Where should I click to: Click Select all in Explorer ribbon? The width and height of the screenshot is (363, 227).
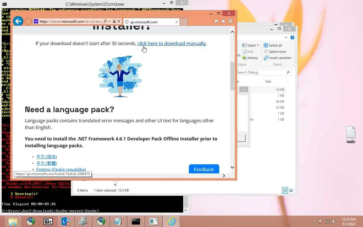(273, 45)
